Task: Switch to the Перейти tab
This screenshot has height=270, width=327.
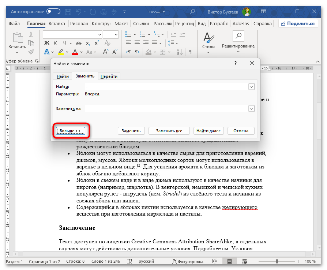Action: tap(109, 76)
